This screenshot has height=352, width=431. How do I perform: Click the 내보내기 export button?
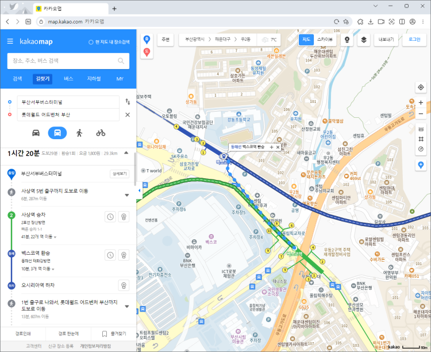pyautogui.click(x=386, y=40)
